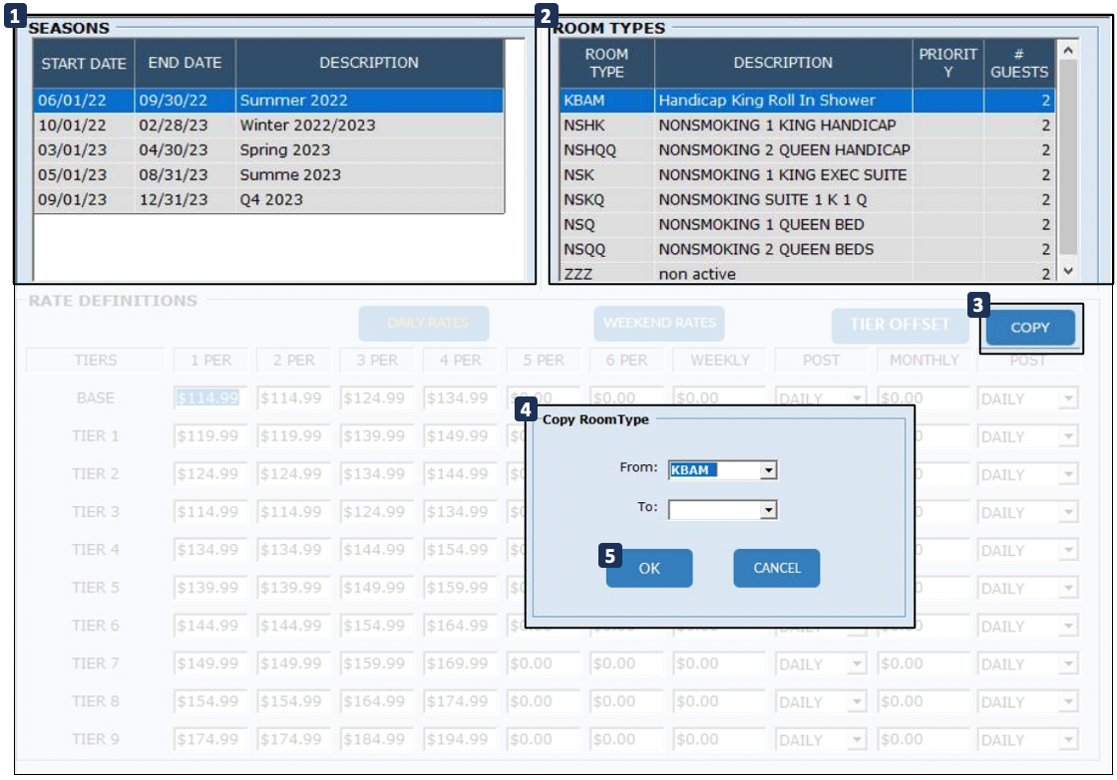Expand the To room type dropdown

(768, 510)
